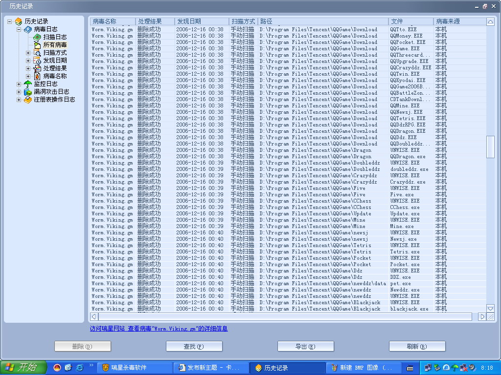Open the 访问瑞星网站 virus details link
This screenshot has height=375, width=501.
point(159,329)
